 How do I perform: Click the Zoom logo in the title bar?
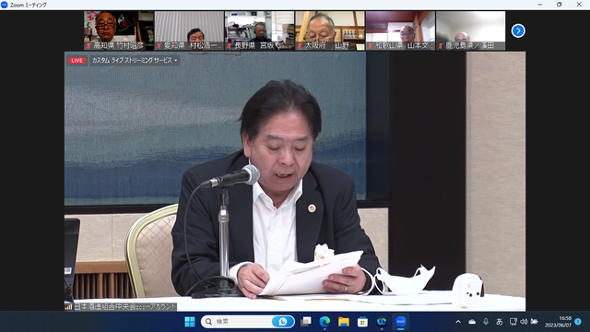tap(5, 5)
